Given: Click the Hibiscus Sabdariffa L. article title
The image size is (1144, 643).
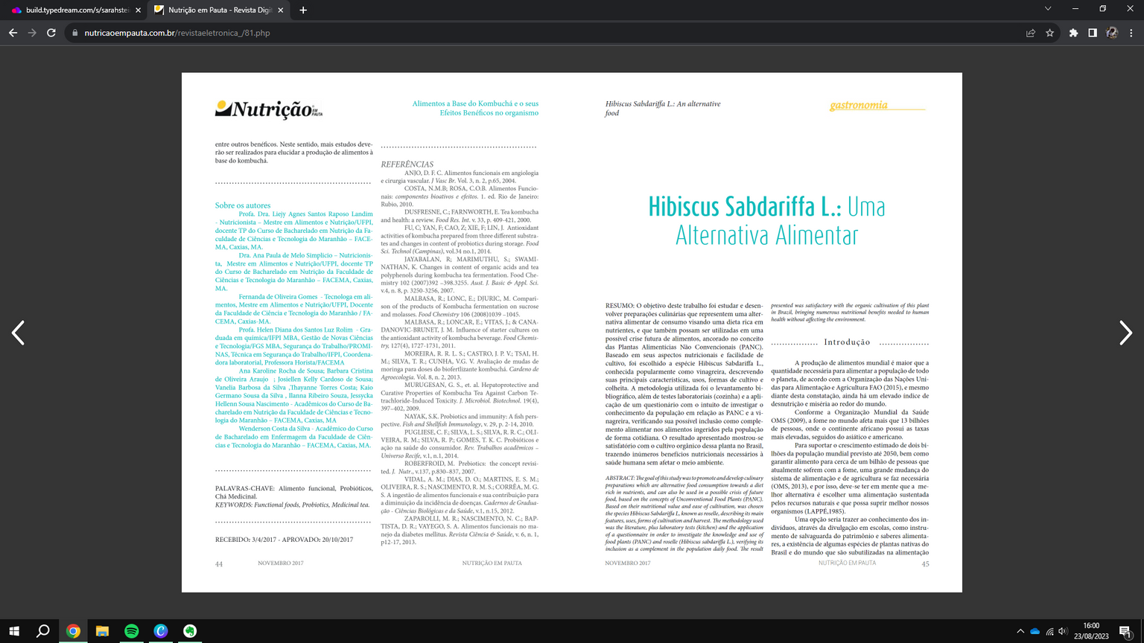Looking at the screenshot, I should [x=766, y=220].
